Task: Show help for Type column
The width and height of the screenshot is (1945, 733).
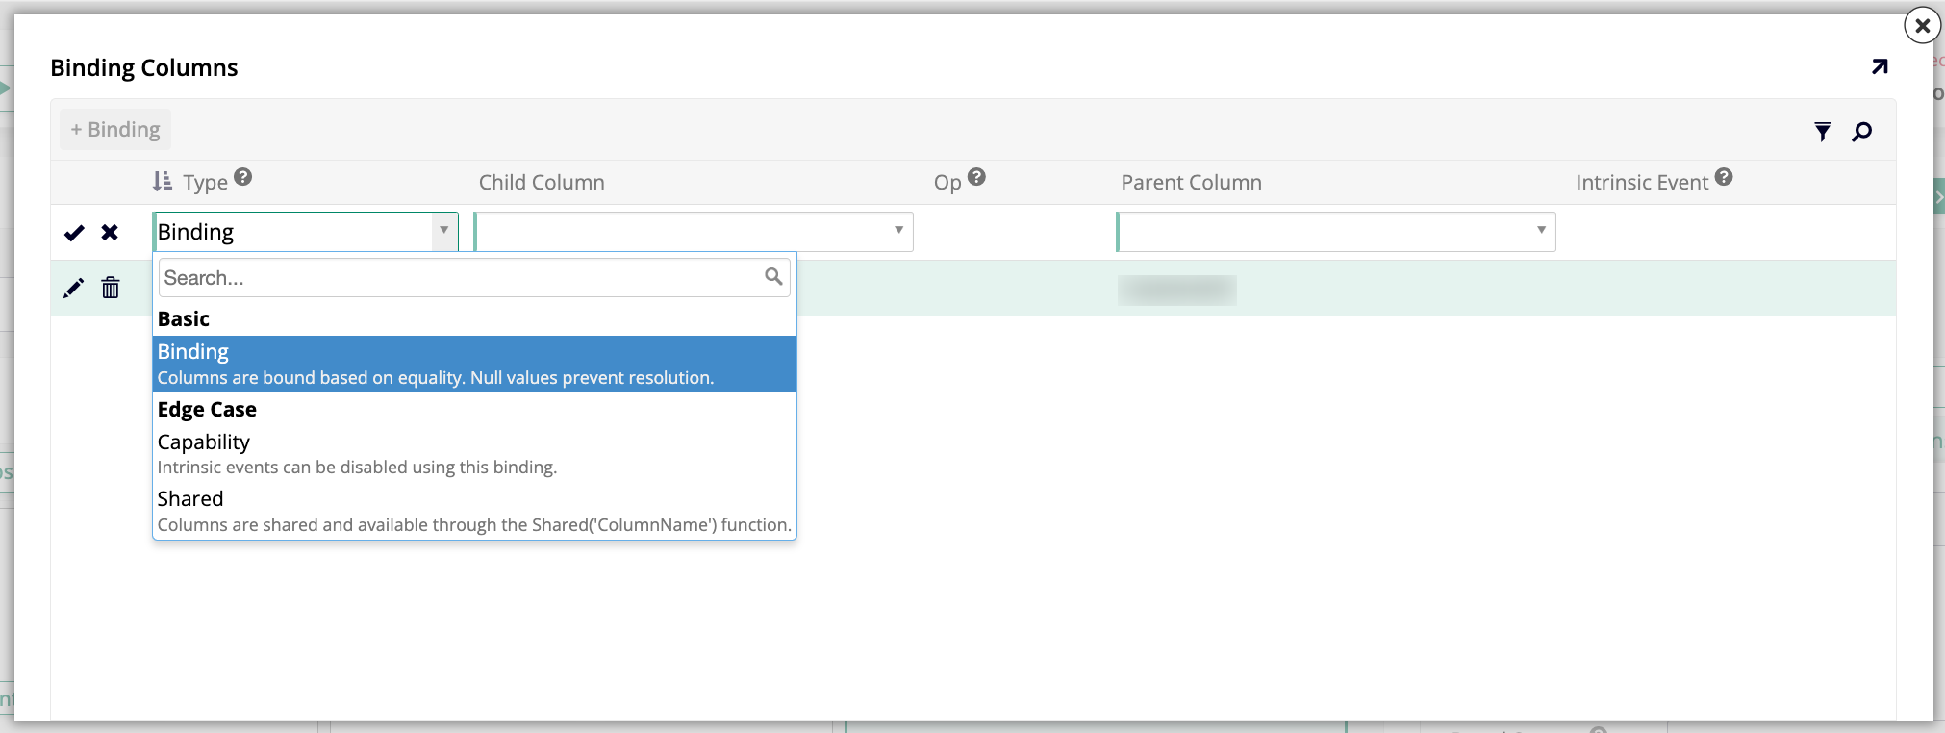Action: (243, 177)
